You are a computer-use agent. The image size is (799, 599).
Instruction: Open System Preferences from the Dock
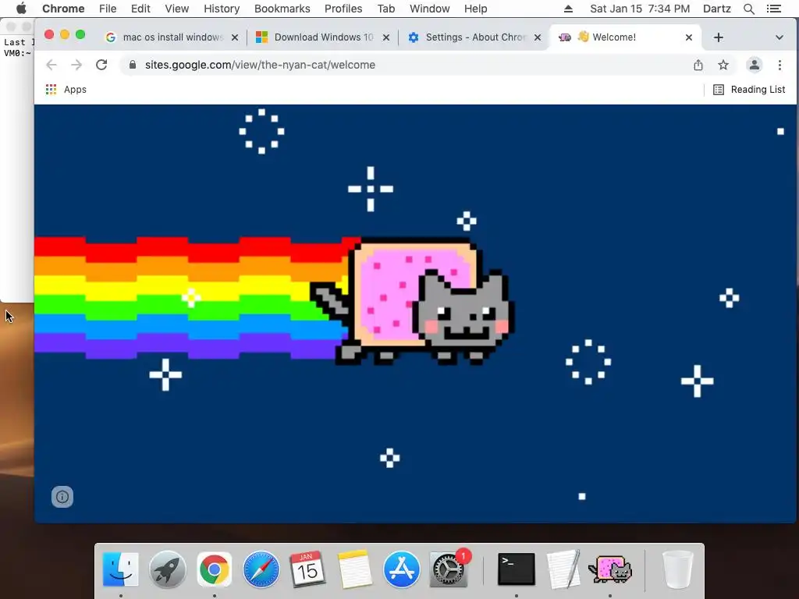coord(449,569)
